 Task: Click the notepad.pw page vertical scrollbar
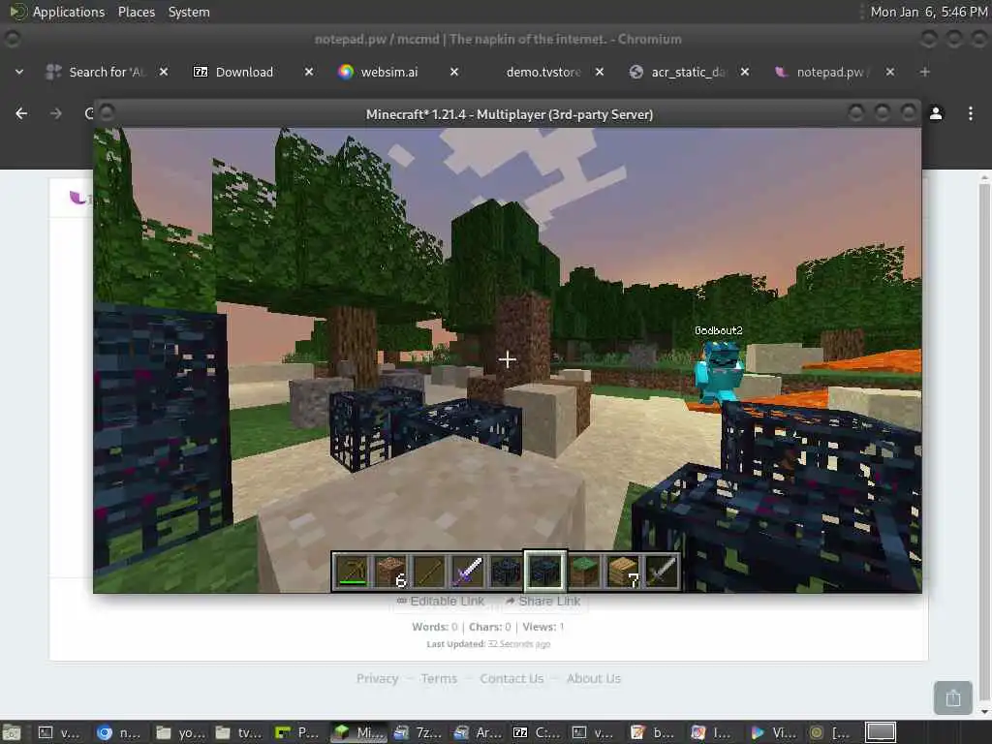(984, 443)
